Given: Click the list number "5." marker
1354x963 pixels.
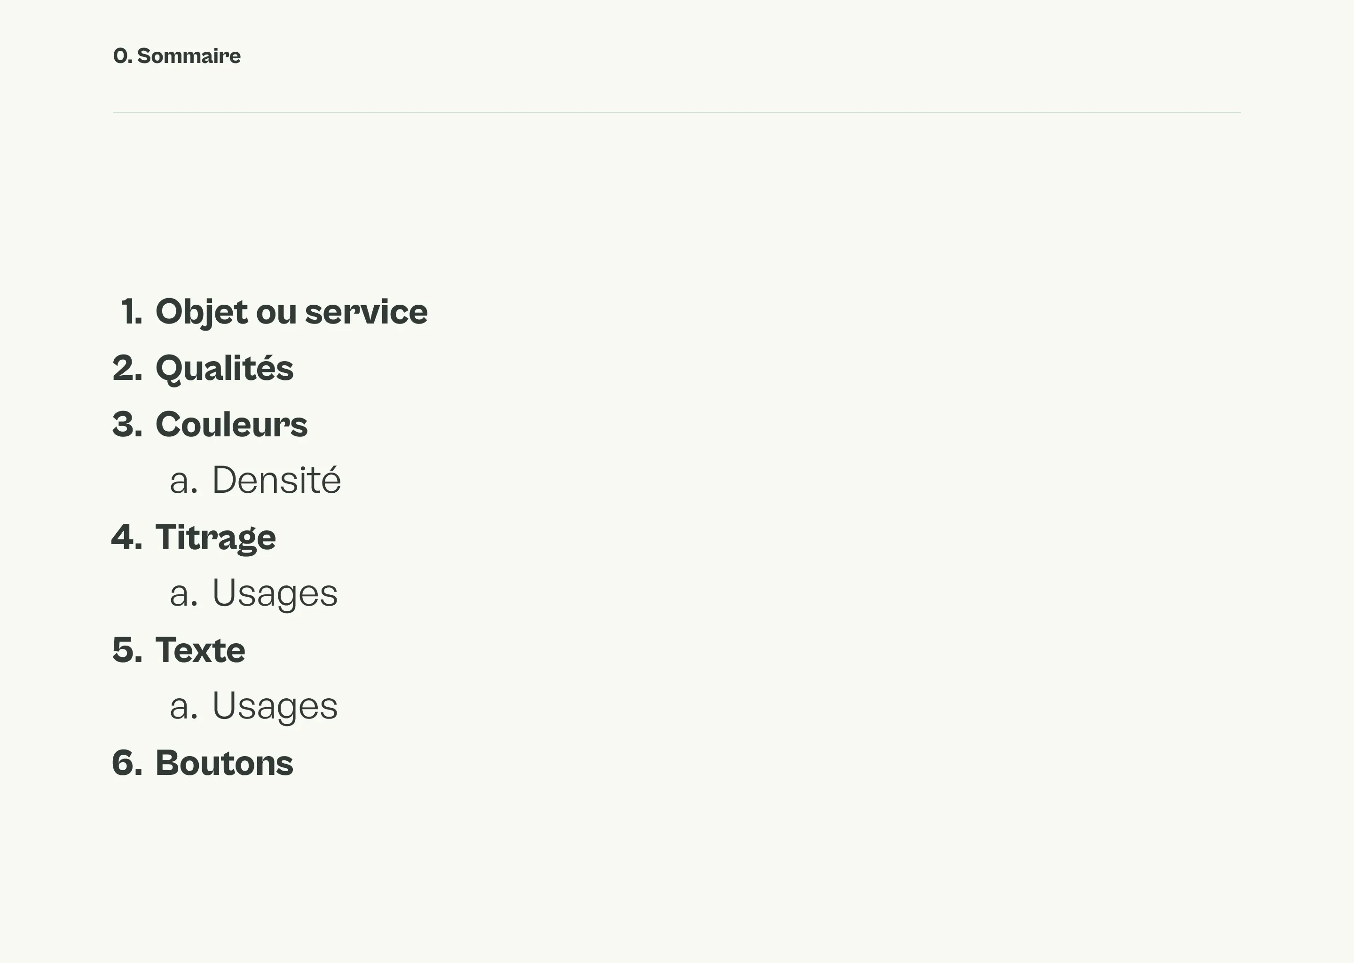Looking at the screenshot, I should tap(127, 650).
